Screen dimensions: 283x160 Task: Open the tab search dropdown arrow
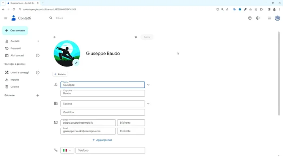(3, 3)
